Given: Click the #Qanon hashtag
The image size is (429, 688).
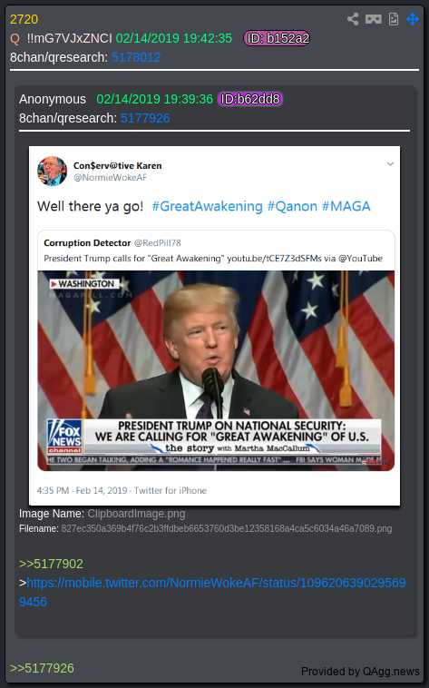Looking at the screenshot, I should (292, 206).
